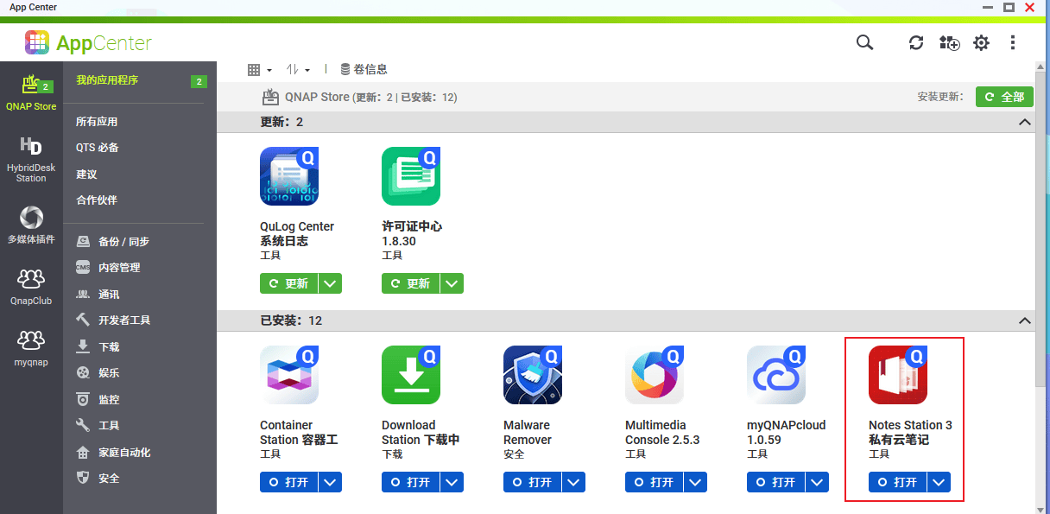Click the Download Station app icon
Image resolution: width=1050 pixels, height=514 pixels.
click(x=411, y=375)
